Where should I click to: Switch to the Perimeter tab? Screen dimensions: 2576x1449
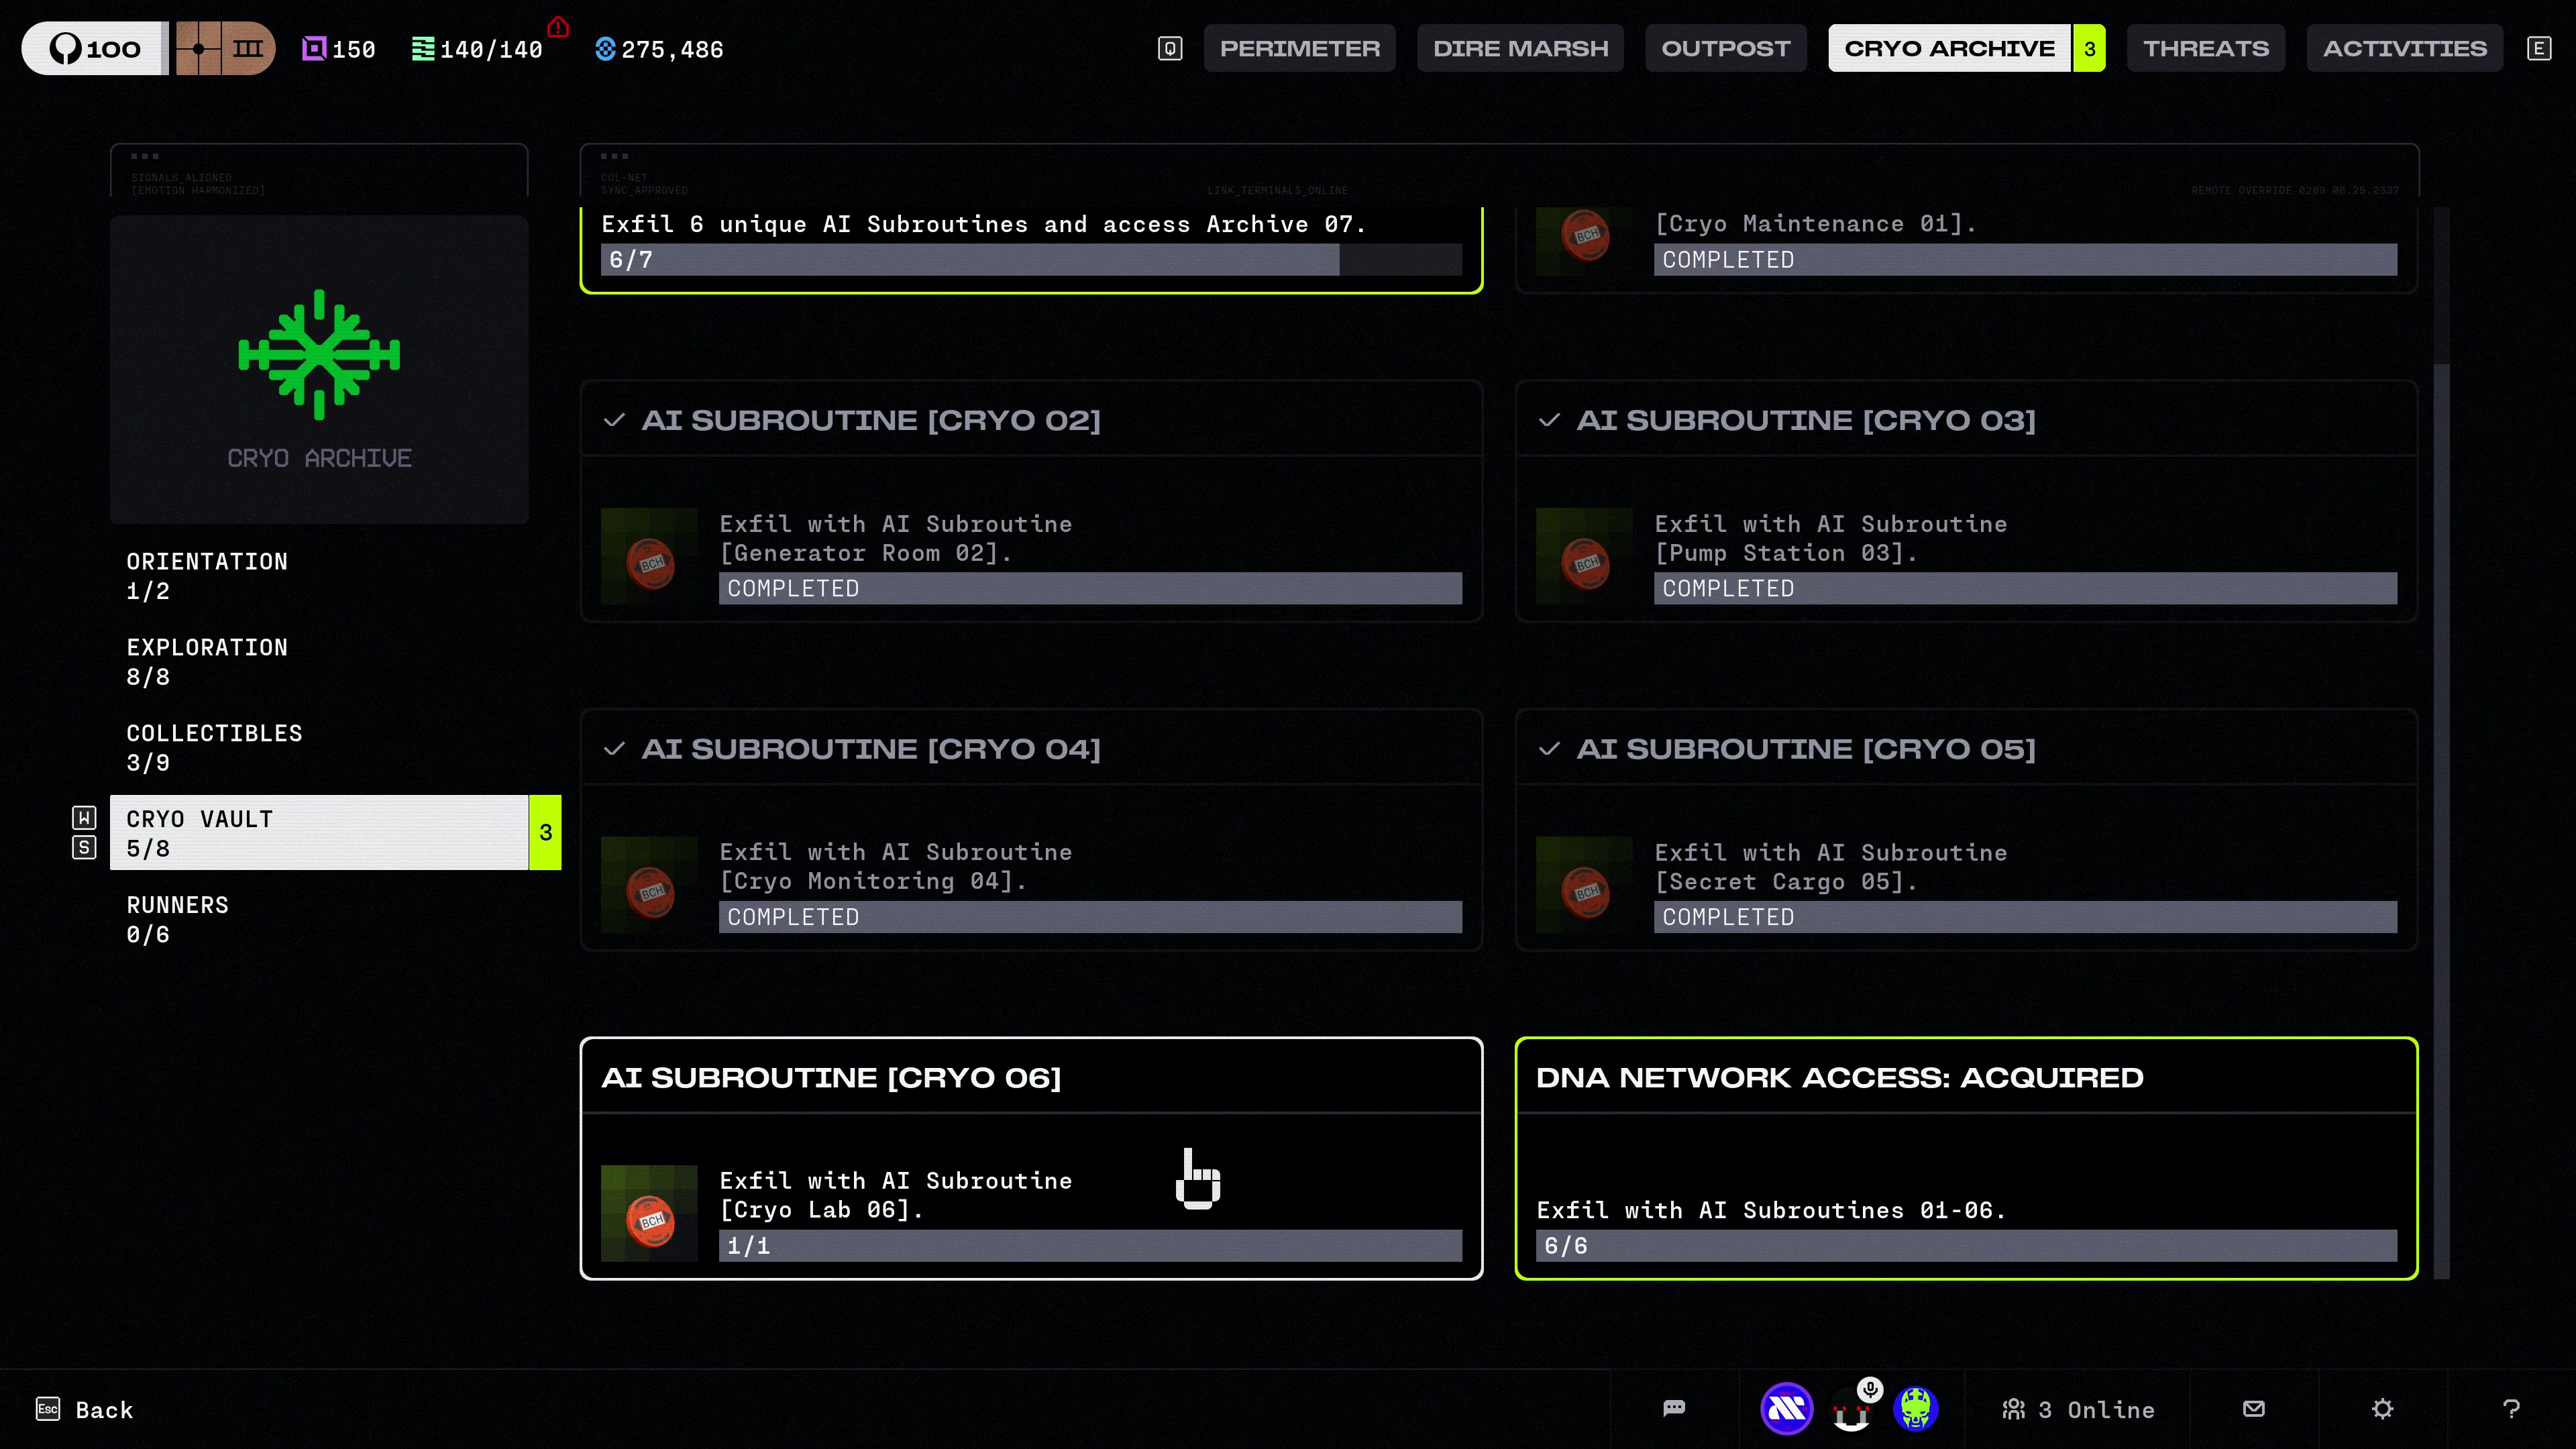point(1299,48)
